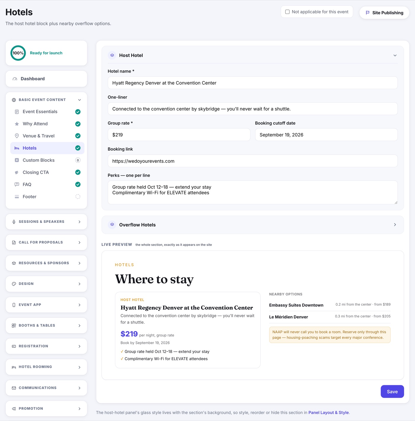Click the Event Essentials document icon

(x=17, y=112)
